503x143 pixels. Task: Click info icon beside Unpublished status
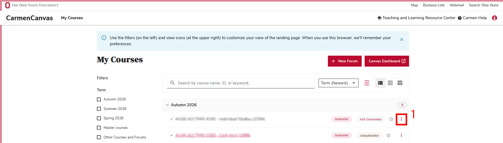click(388, 136)
